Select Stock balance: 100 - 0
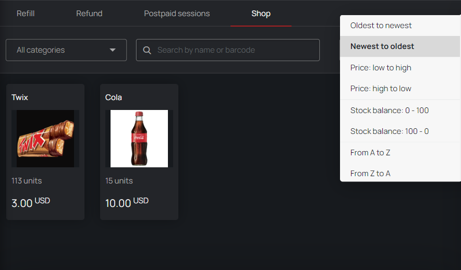 tap(400, 131)
